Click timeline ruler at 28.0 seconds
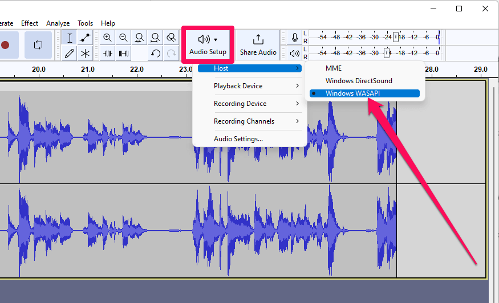The height and width of the screenshot is (303, 499). pos(432,69)
